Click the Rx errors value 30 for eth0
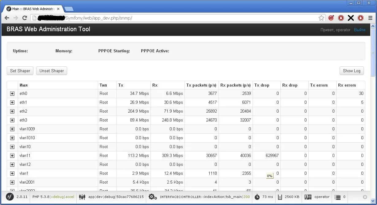 point(361,94)
